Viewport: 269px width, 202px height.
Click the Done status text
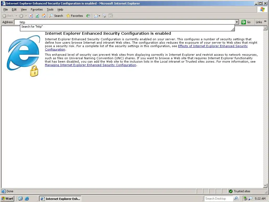point(10,191)
